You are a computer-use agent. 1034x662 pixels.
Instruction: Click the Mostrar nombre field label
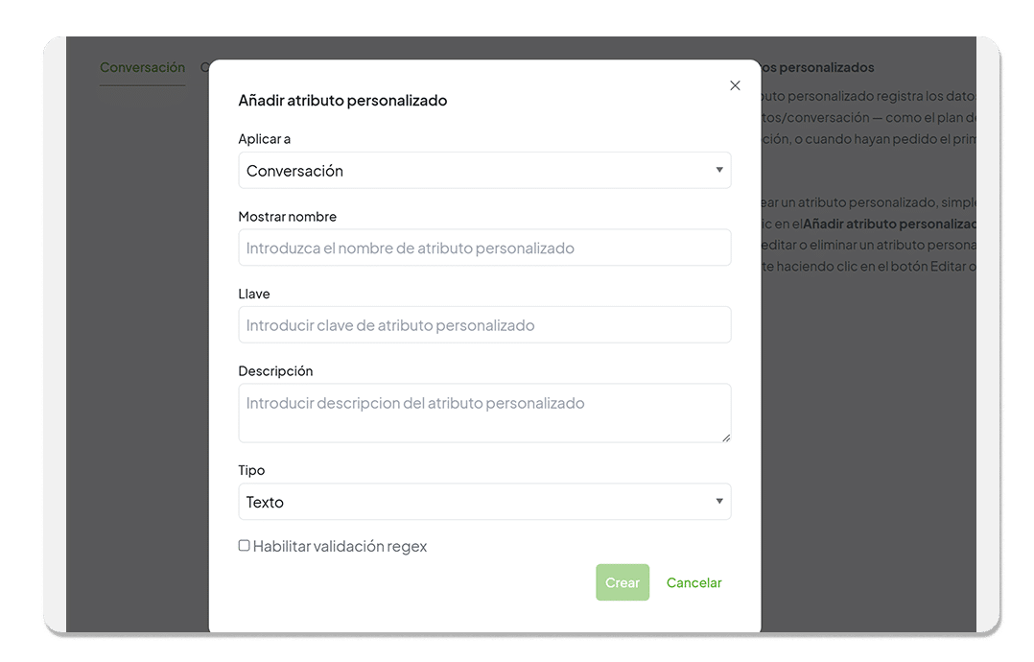(x=287, y=217)
